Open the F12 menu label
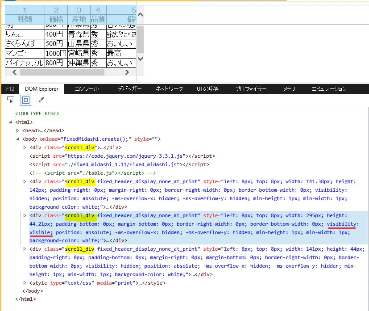The width and height of the screenshot is (369, 311). point(10,89)
